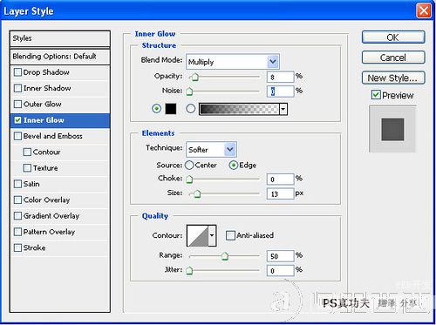Enable the Pattern Overlay checkbox
The image size is (436, 325).
tap(17, 232)
